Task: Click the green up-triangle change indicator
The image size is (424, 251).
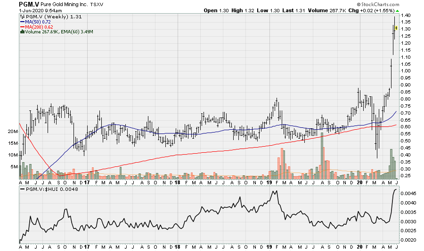Action: pos(397,11)
